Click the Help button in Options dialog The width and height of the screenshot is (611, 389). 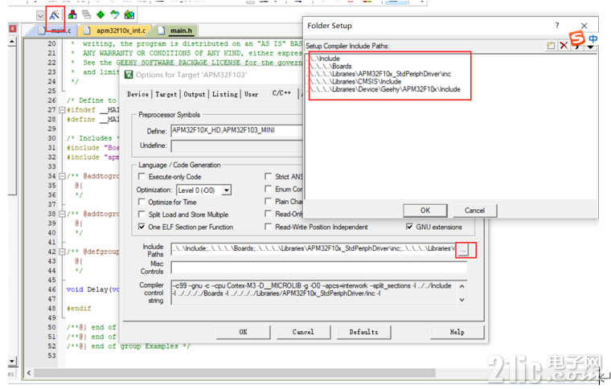[x=457, y=332]
